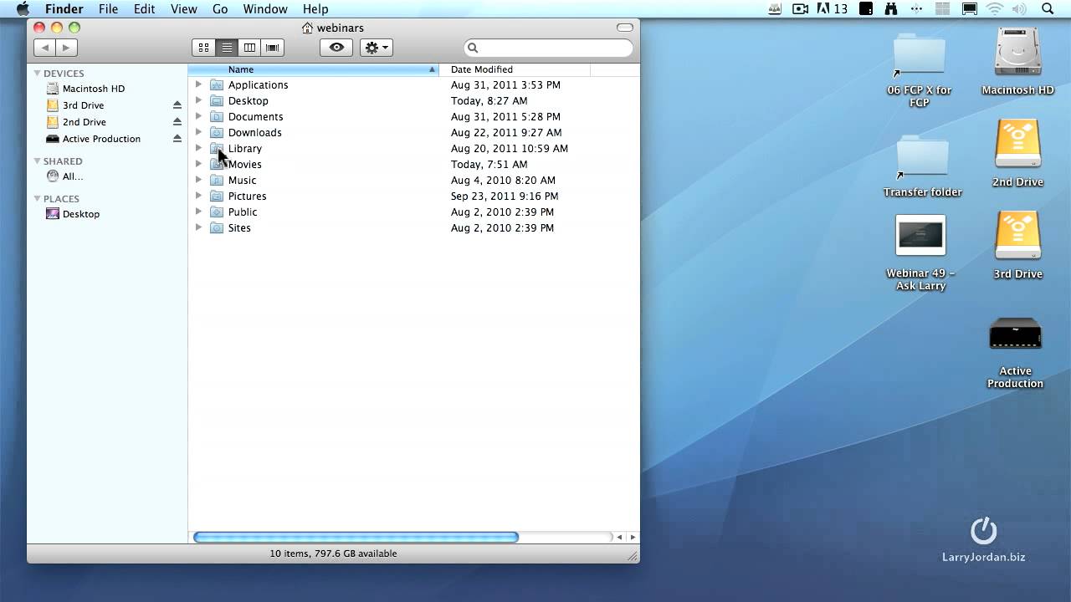
Task: Collapse the PLACES sidebar section
Action: coord(37,198)
